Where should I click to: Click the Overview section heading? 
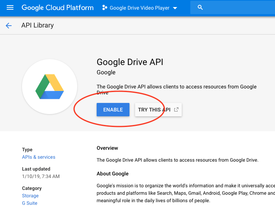[x=107, y=148]
